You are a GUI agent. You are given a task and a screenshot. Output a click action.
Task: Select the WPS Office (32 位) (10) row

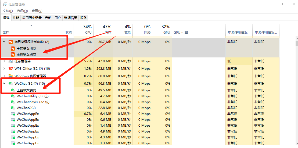(140, 68)
